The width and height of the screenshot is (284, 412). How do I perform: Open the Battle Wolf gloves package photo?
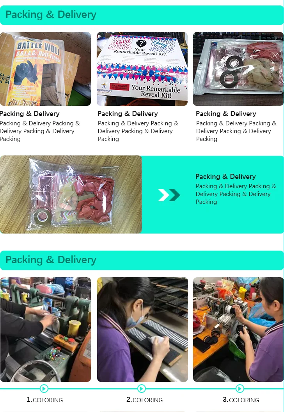(45, 69)
